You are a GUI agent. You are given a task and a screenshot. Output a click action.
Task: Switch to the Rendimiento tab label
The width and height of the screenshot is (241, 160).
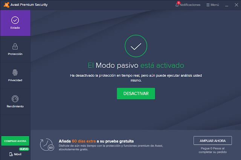[x=15, y=106]
